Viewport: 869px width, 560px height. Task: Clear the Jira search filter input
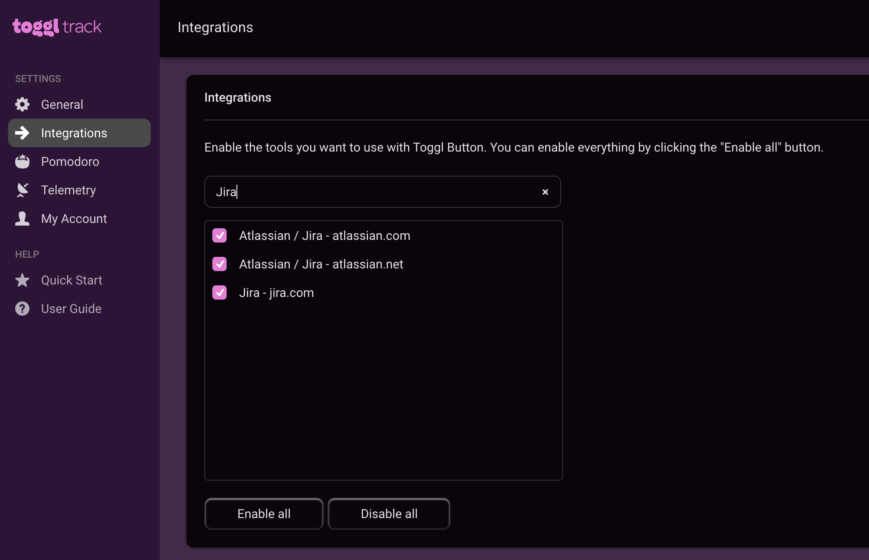(544, 192)
